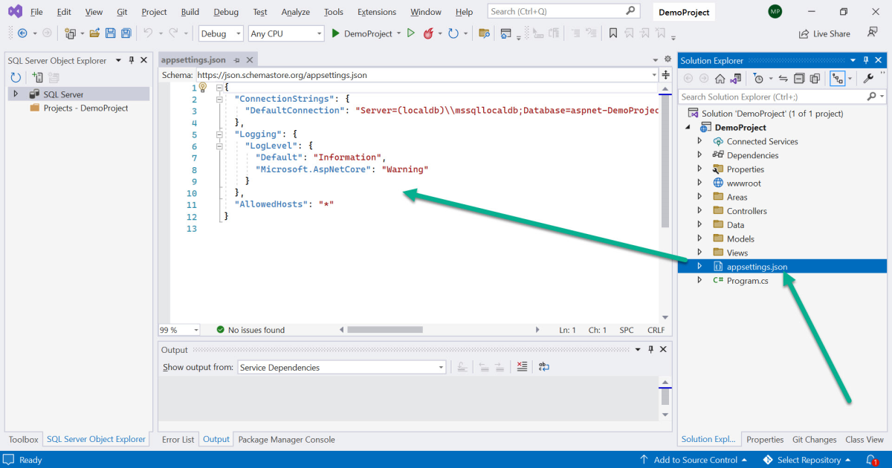Click Sync with Active Document arrows icon

783,78
